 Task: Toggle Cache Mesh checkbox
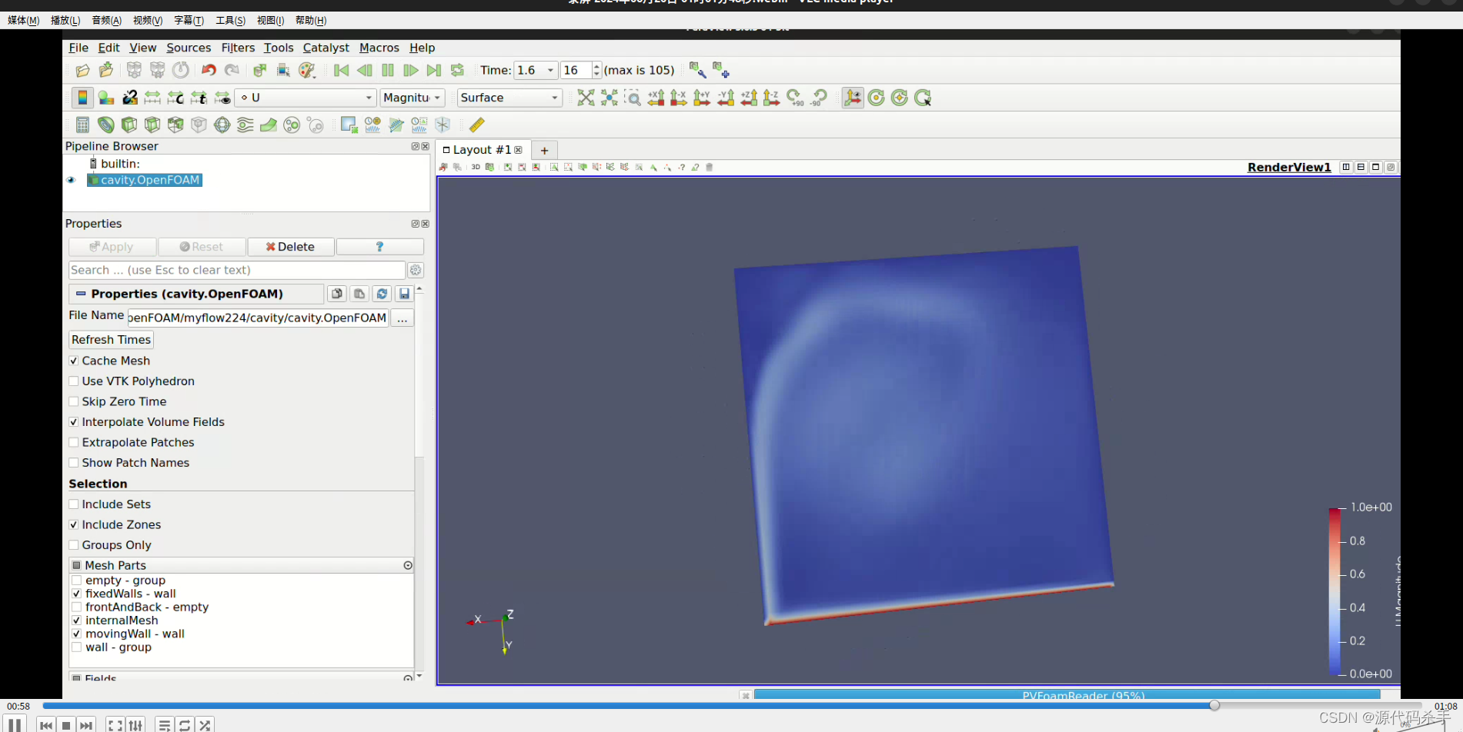[x=74, y=361]
